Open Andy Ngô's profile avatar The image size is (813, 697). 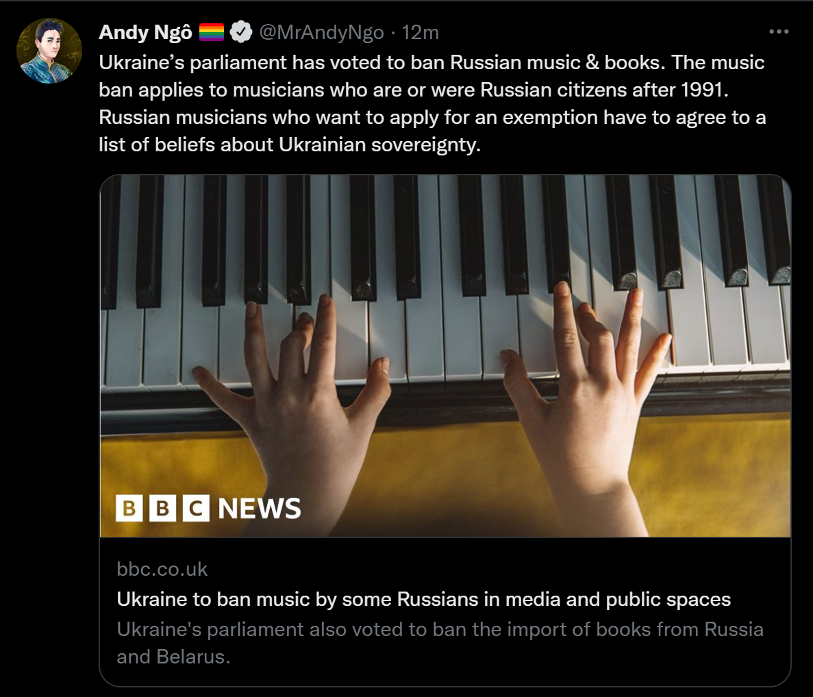click(49, 51)
